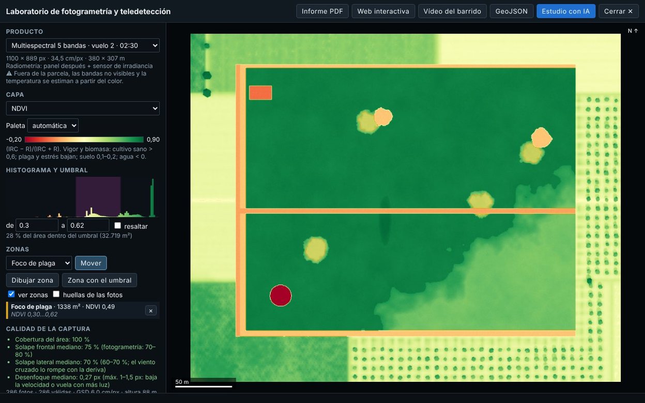Select the dark red circular zone on the map
This screenshot has height=403, width=645.
pos(281,296)
